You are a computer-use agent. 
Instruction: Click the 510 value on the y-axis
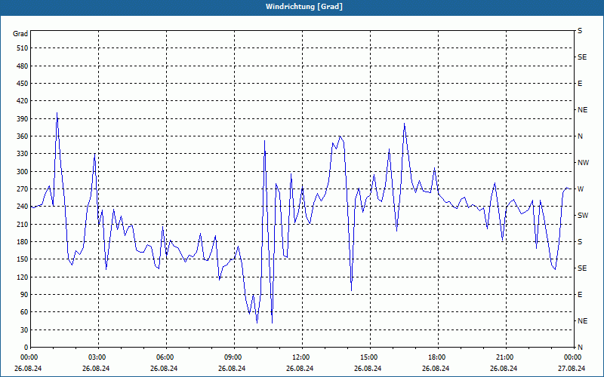coord(23,48)
